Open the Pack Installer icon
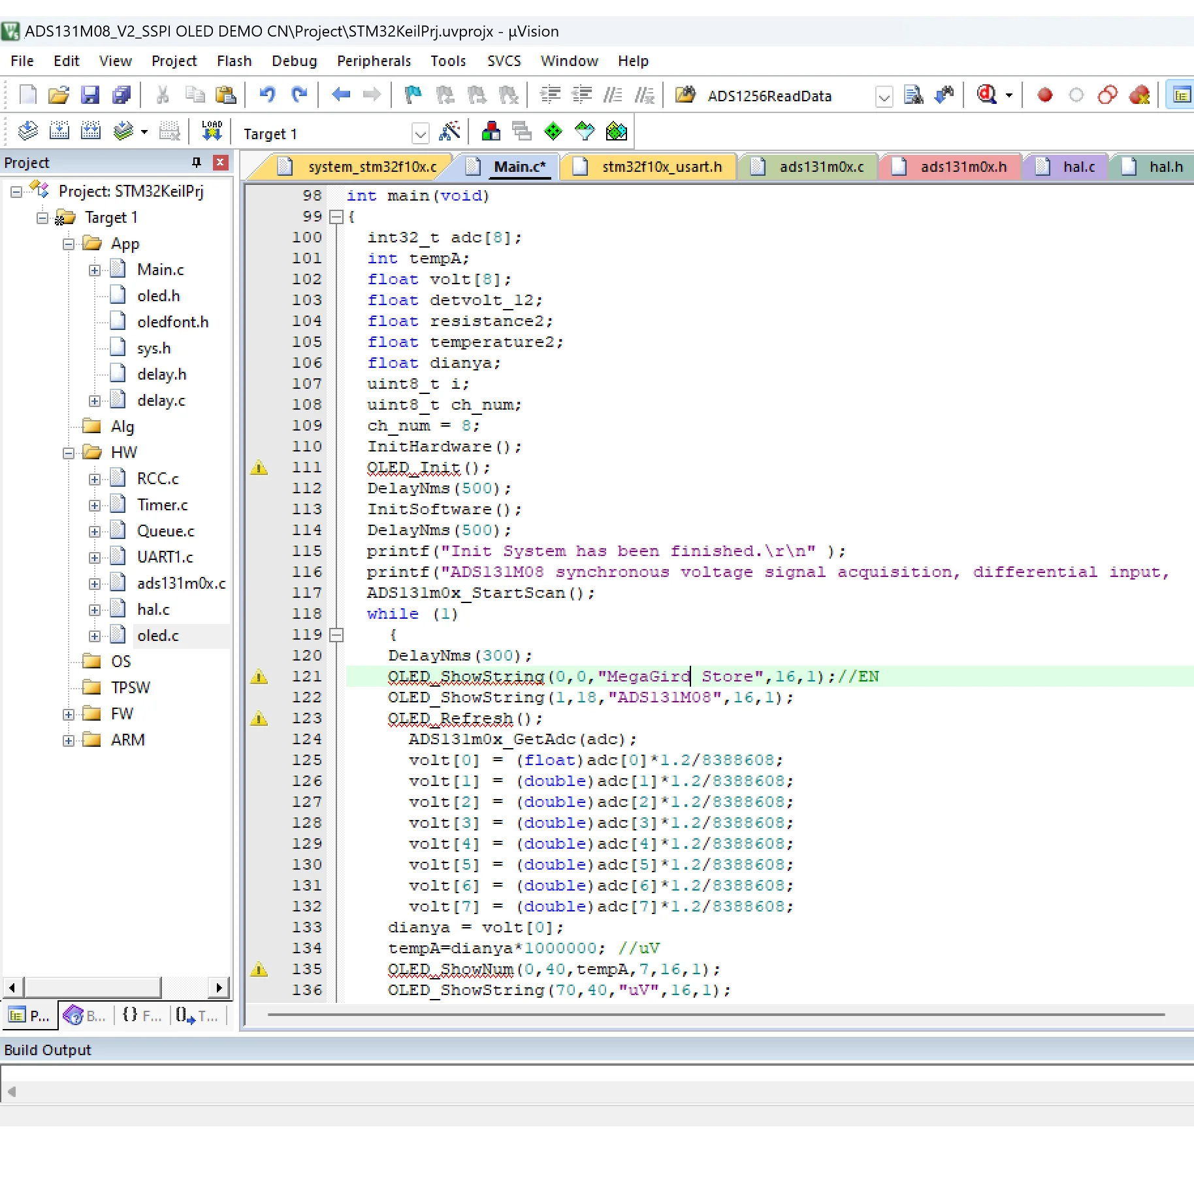 [x=616, y=132]
